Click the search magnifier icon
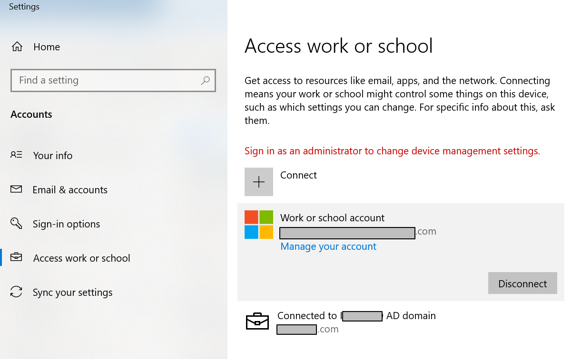Image resolution: width=581 pixels, height=359 pixels. [x=205, y=81]
